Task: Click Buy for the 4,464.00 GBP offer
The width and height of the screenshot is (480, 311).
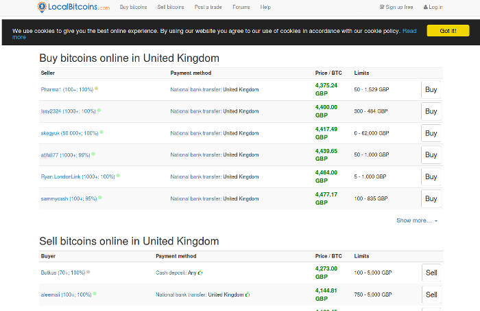Action: tap(431, 177)
